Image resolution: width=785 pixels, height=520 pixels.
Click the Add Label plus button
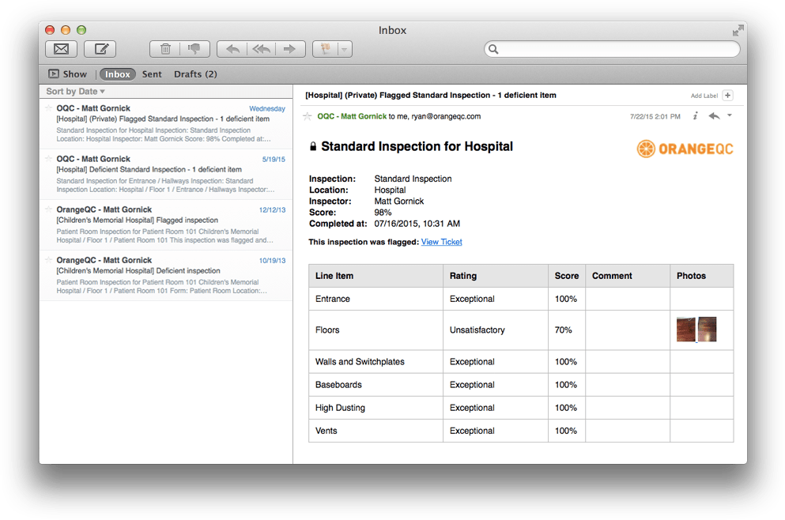[728, 95]
